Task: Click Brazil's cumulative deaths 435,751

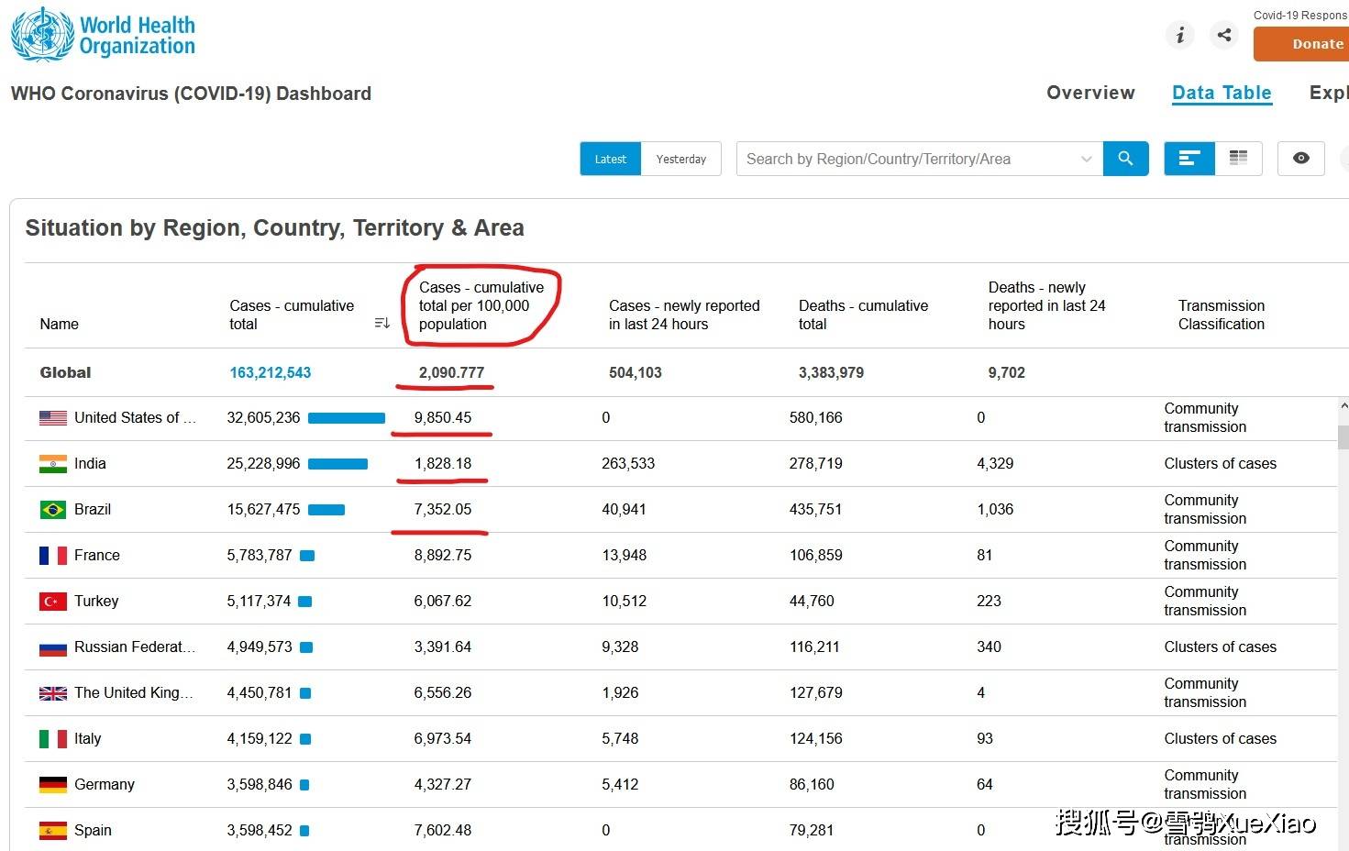Action: click(x=816, y=510)
